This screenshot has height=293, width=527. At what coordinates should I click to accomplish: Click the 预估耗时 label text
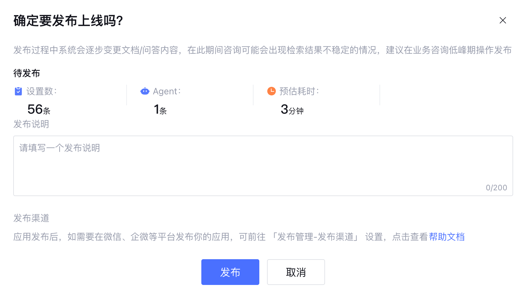(299, 91)
